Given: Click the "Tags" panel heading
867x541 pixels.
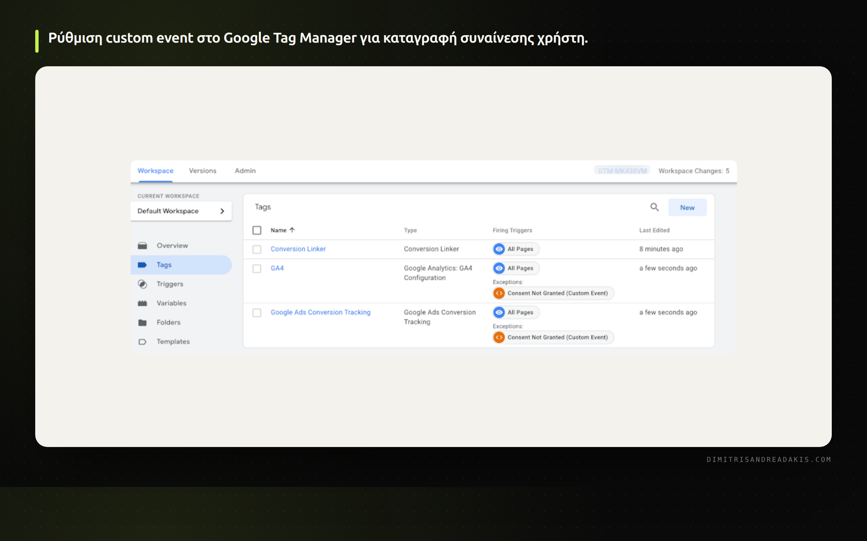Looking at the screenshot, I should 262,207.
